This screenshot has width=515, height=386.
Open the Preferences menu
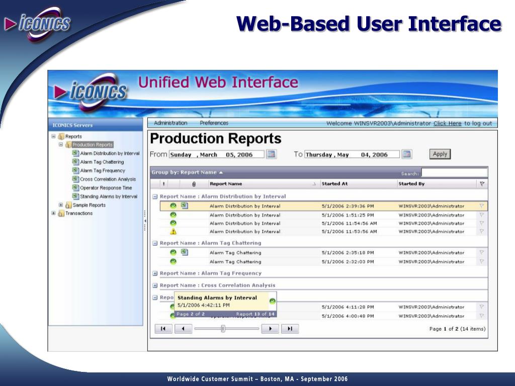pyautogui.click(x=214, y=123)
